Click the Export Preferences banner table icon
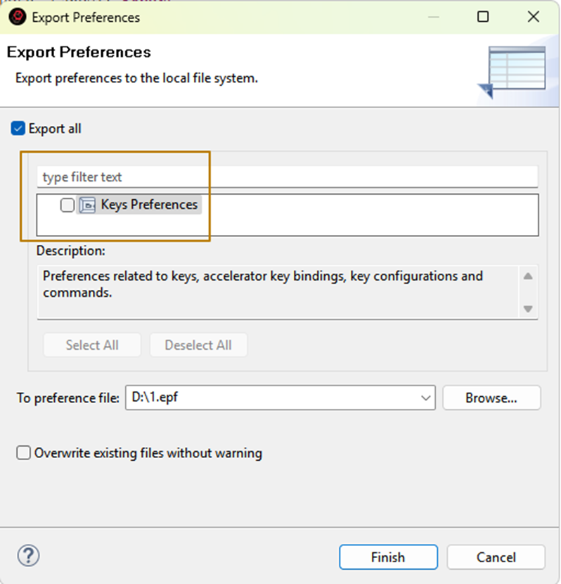The image size is (561, 584). (514, 70)
